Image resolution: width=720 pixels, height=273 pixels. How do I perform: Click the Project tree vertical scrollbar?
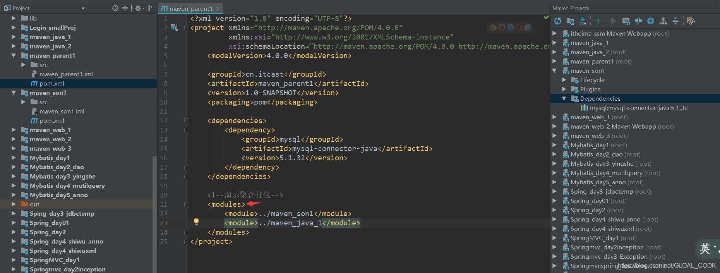[x=154, y=214]
